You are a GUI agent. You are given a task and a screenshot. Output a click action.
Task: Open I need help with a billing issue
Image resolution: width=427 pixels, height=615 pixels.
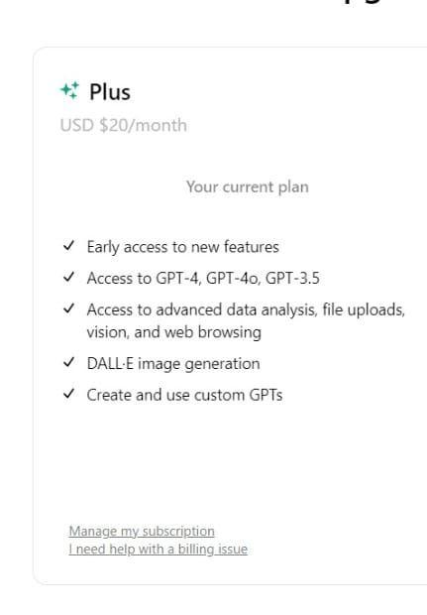click(158, 550)
